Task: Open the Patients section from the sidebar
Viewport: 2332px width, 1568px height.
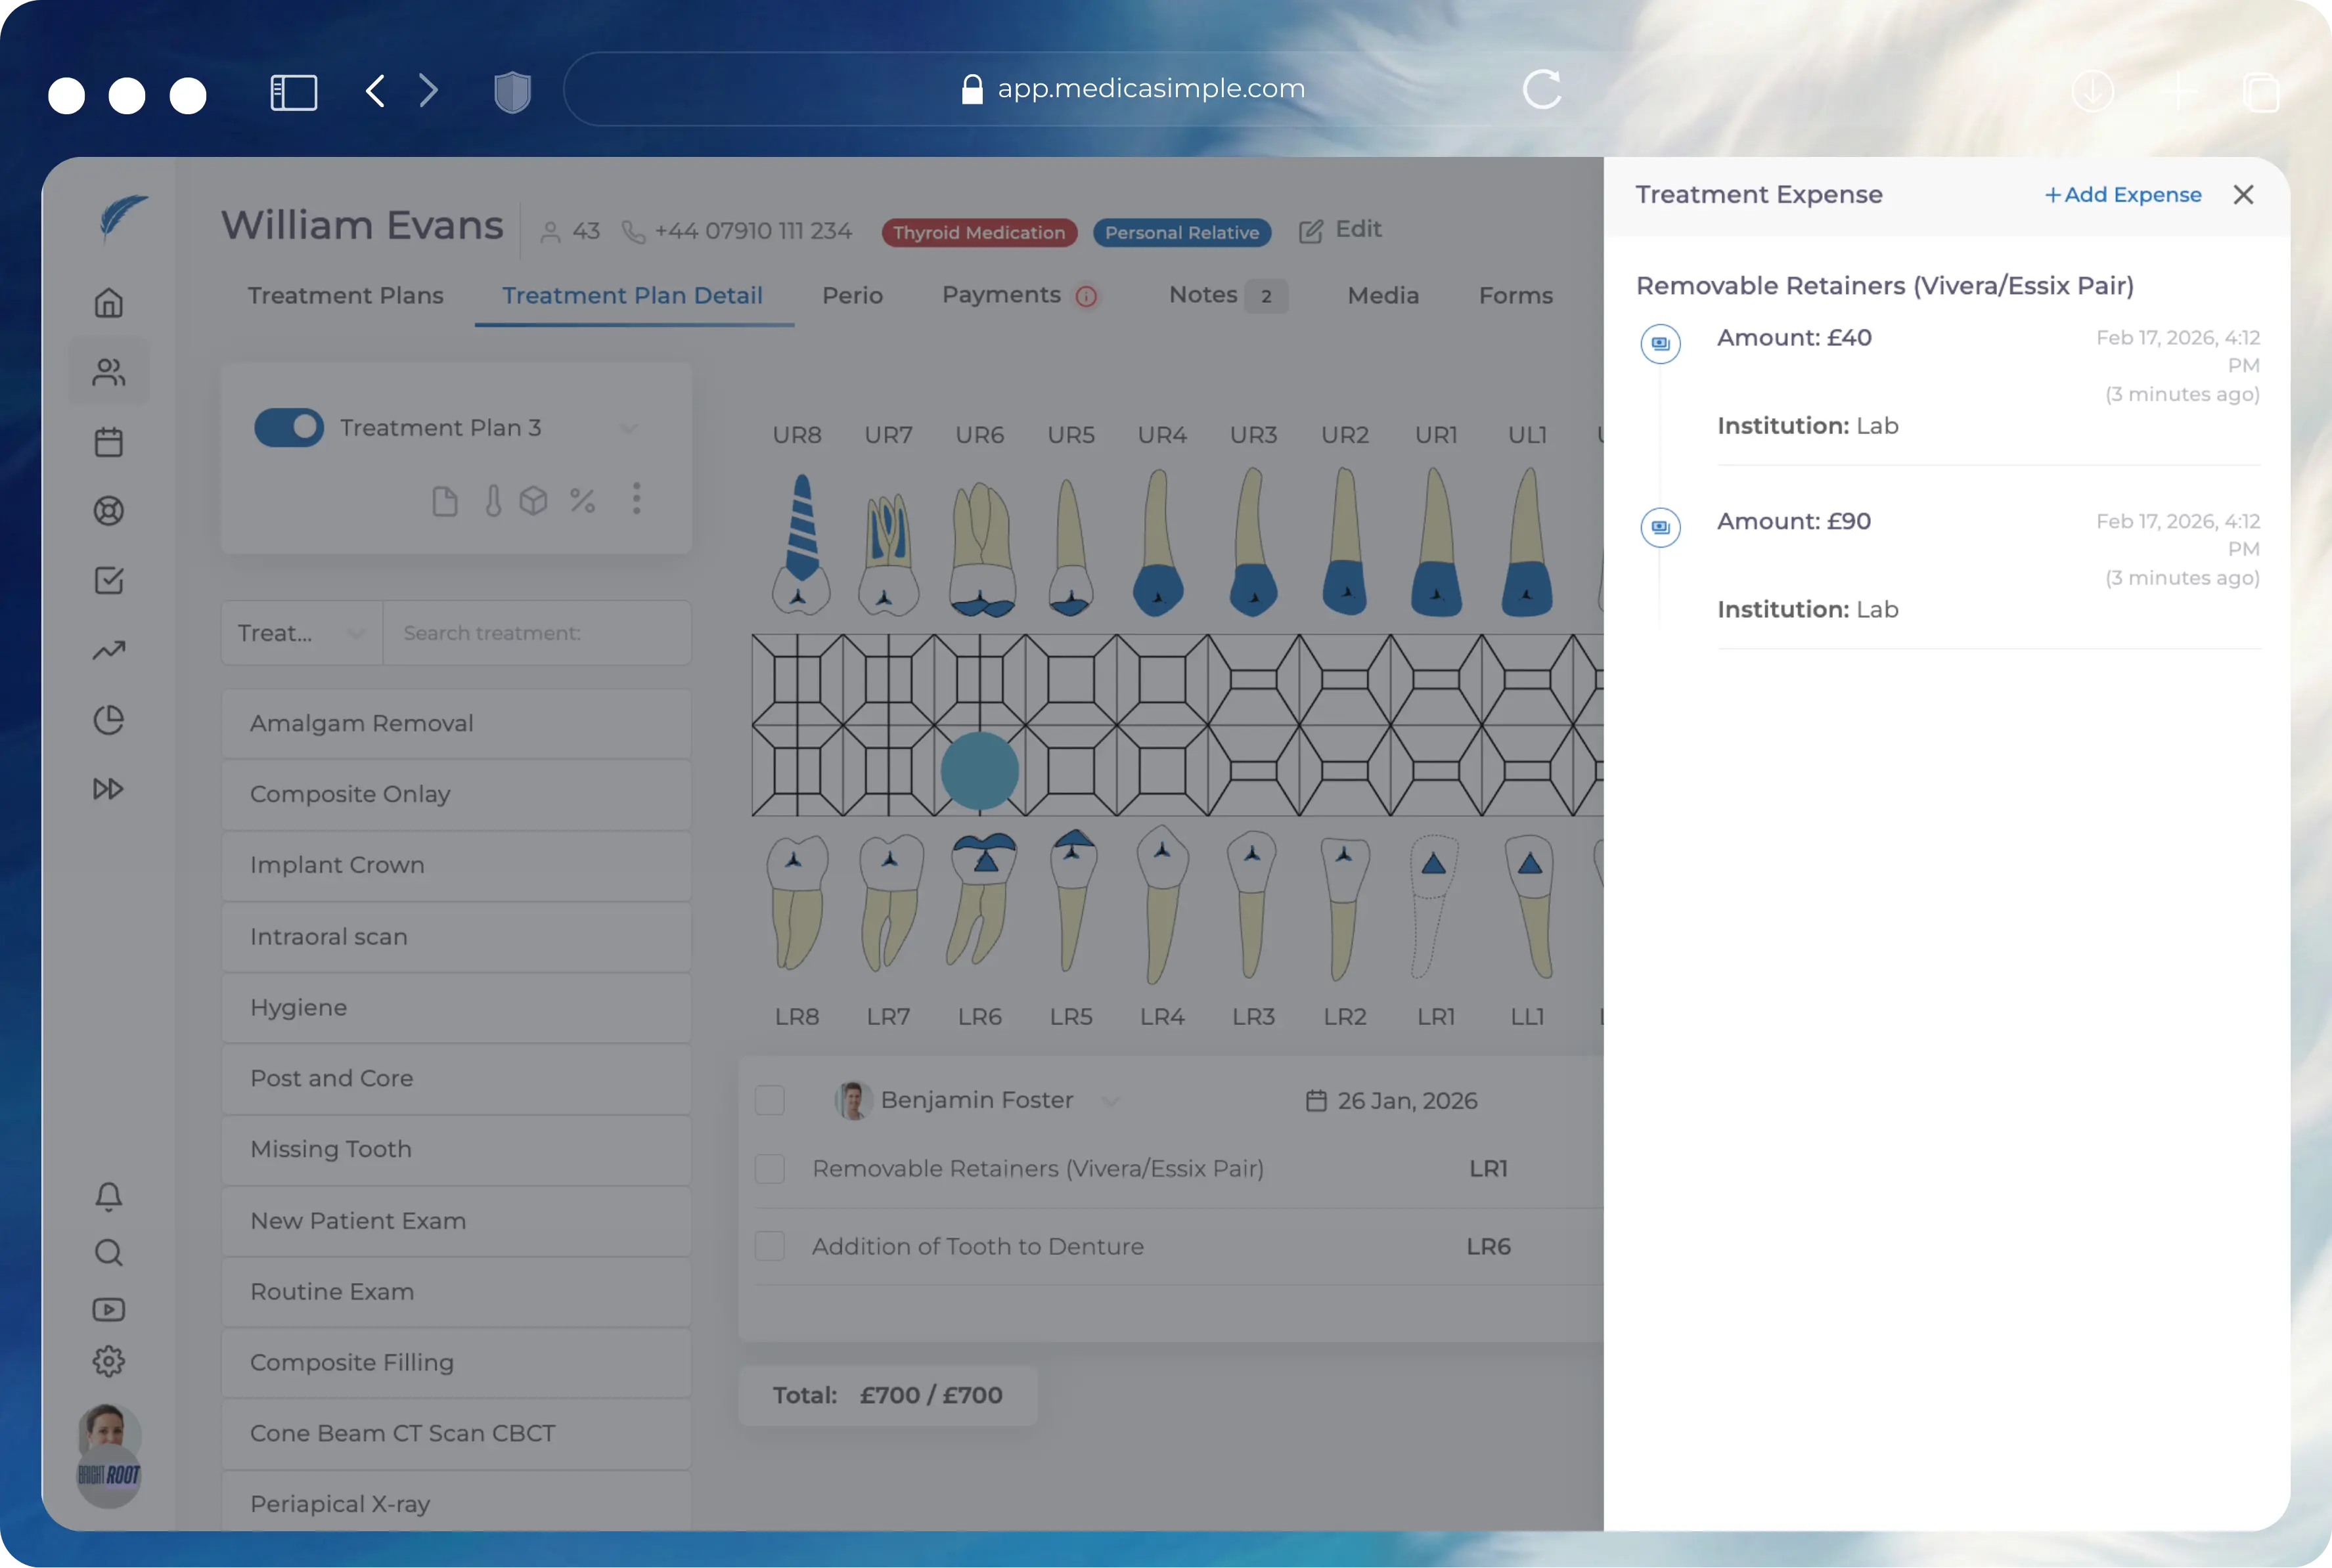Action: coord(108,371)
